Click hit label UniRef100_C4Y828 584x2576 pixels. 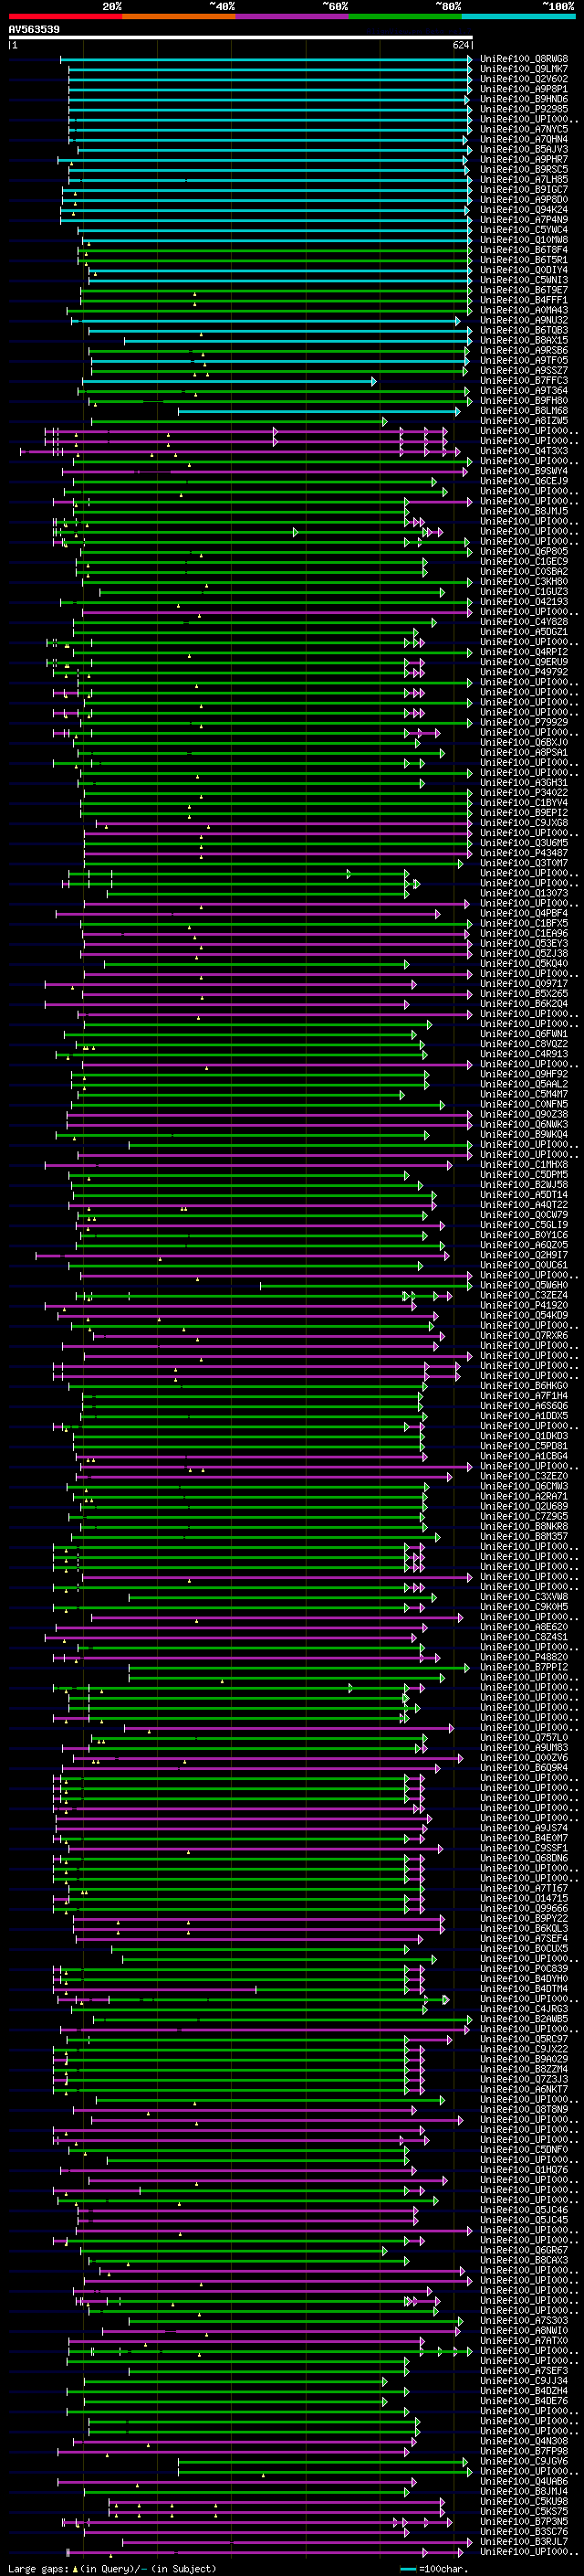(x=524, y=621)
